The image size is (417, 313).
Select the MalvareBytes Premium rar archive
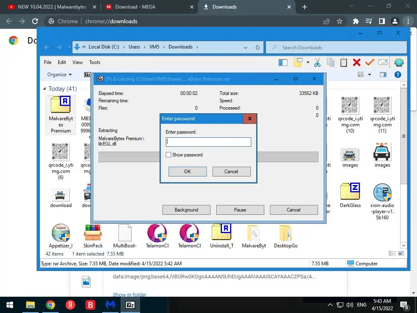pyautogui.click(x=61, y=115)
